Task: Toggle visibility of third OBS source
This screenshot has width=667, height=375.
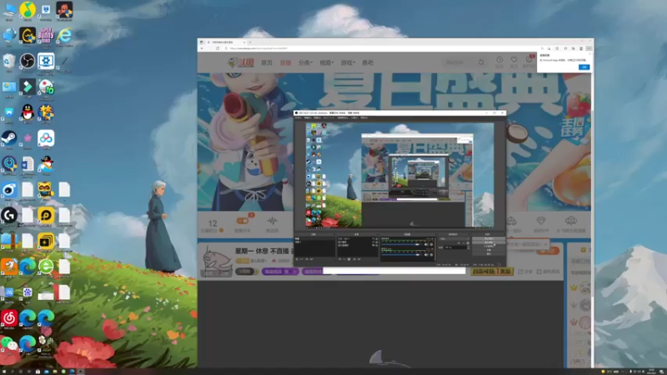Action: (374, 245)
